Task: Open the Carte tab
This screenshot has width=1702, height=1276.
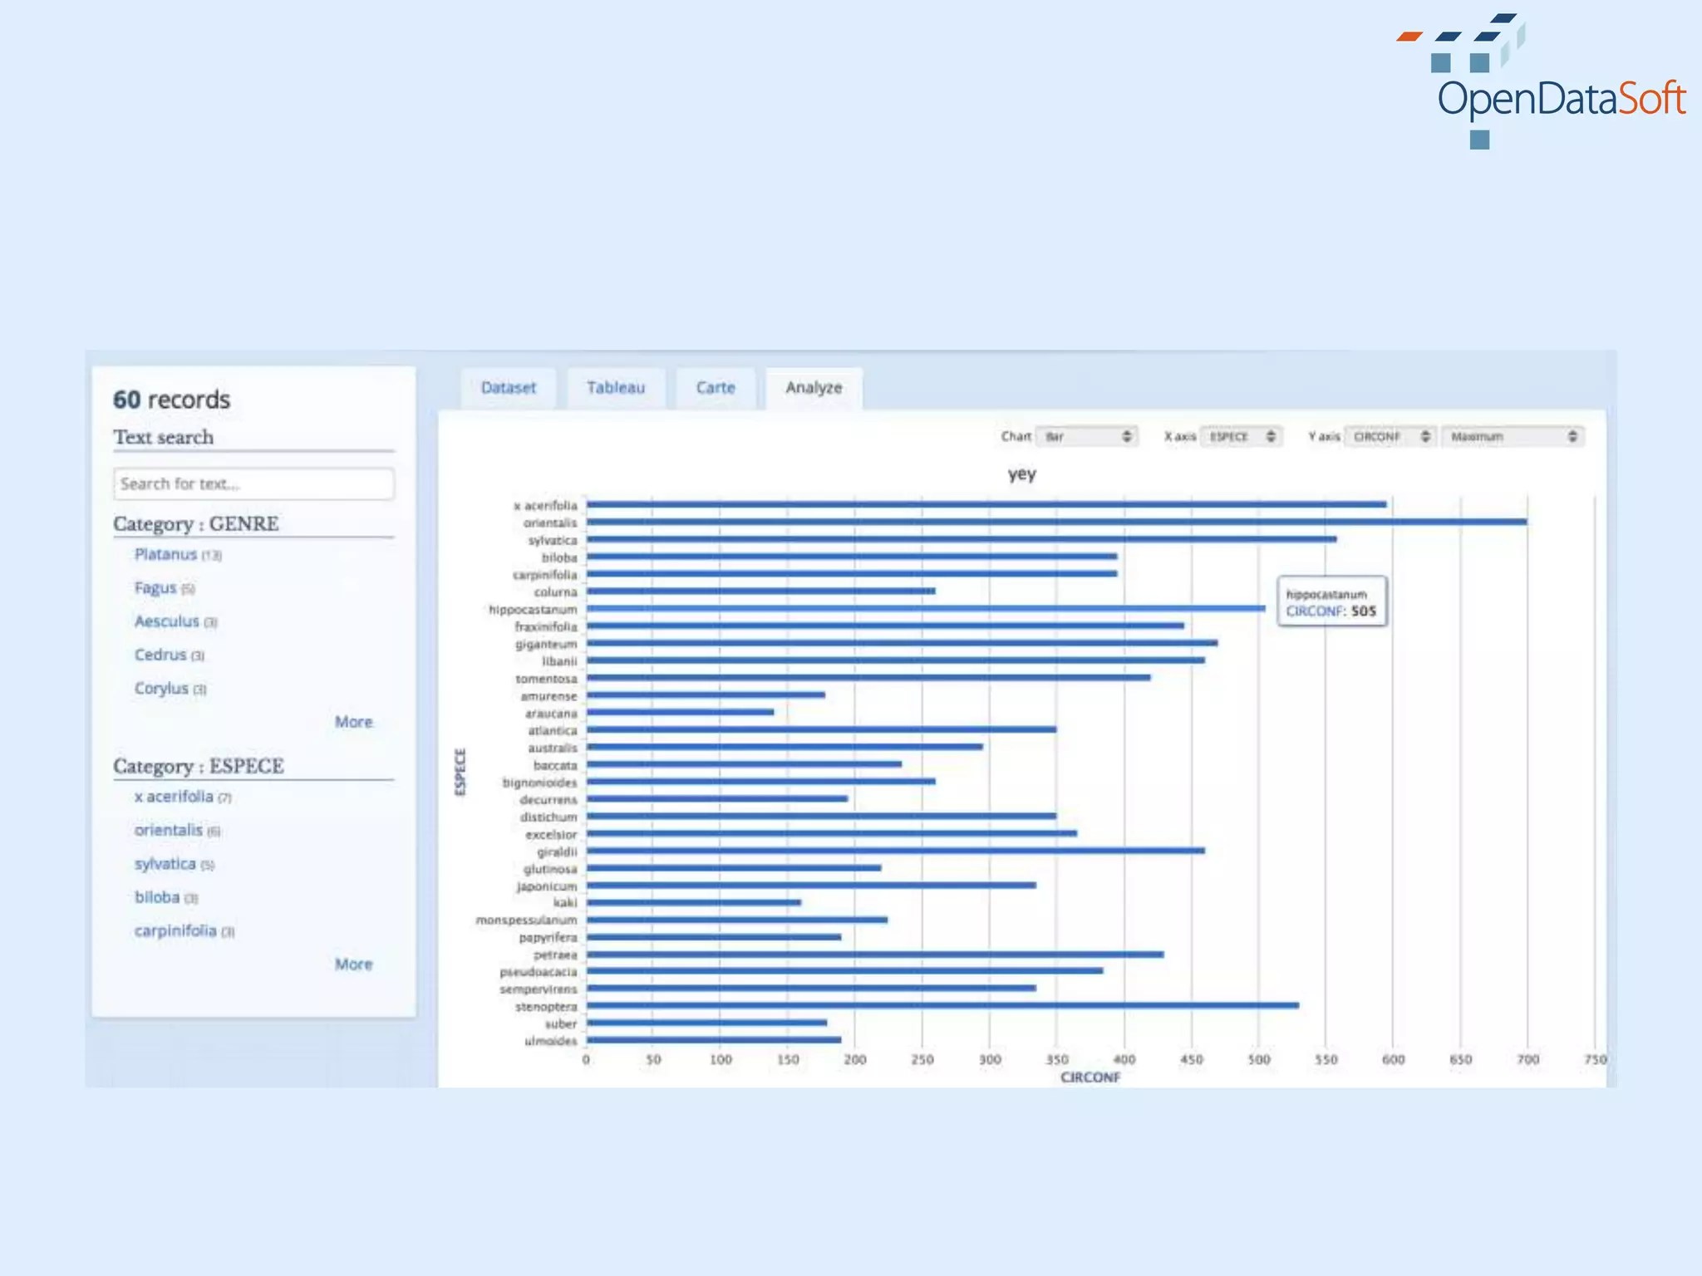Action: coord(715,388)
